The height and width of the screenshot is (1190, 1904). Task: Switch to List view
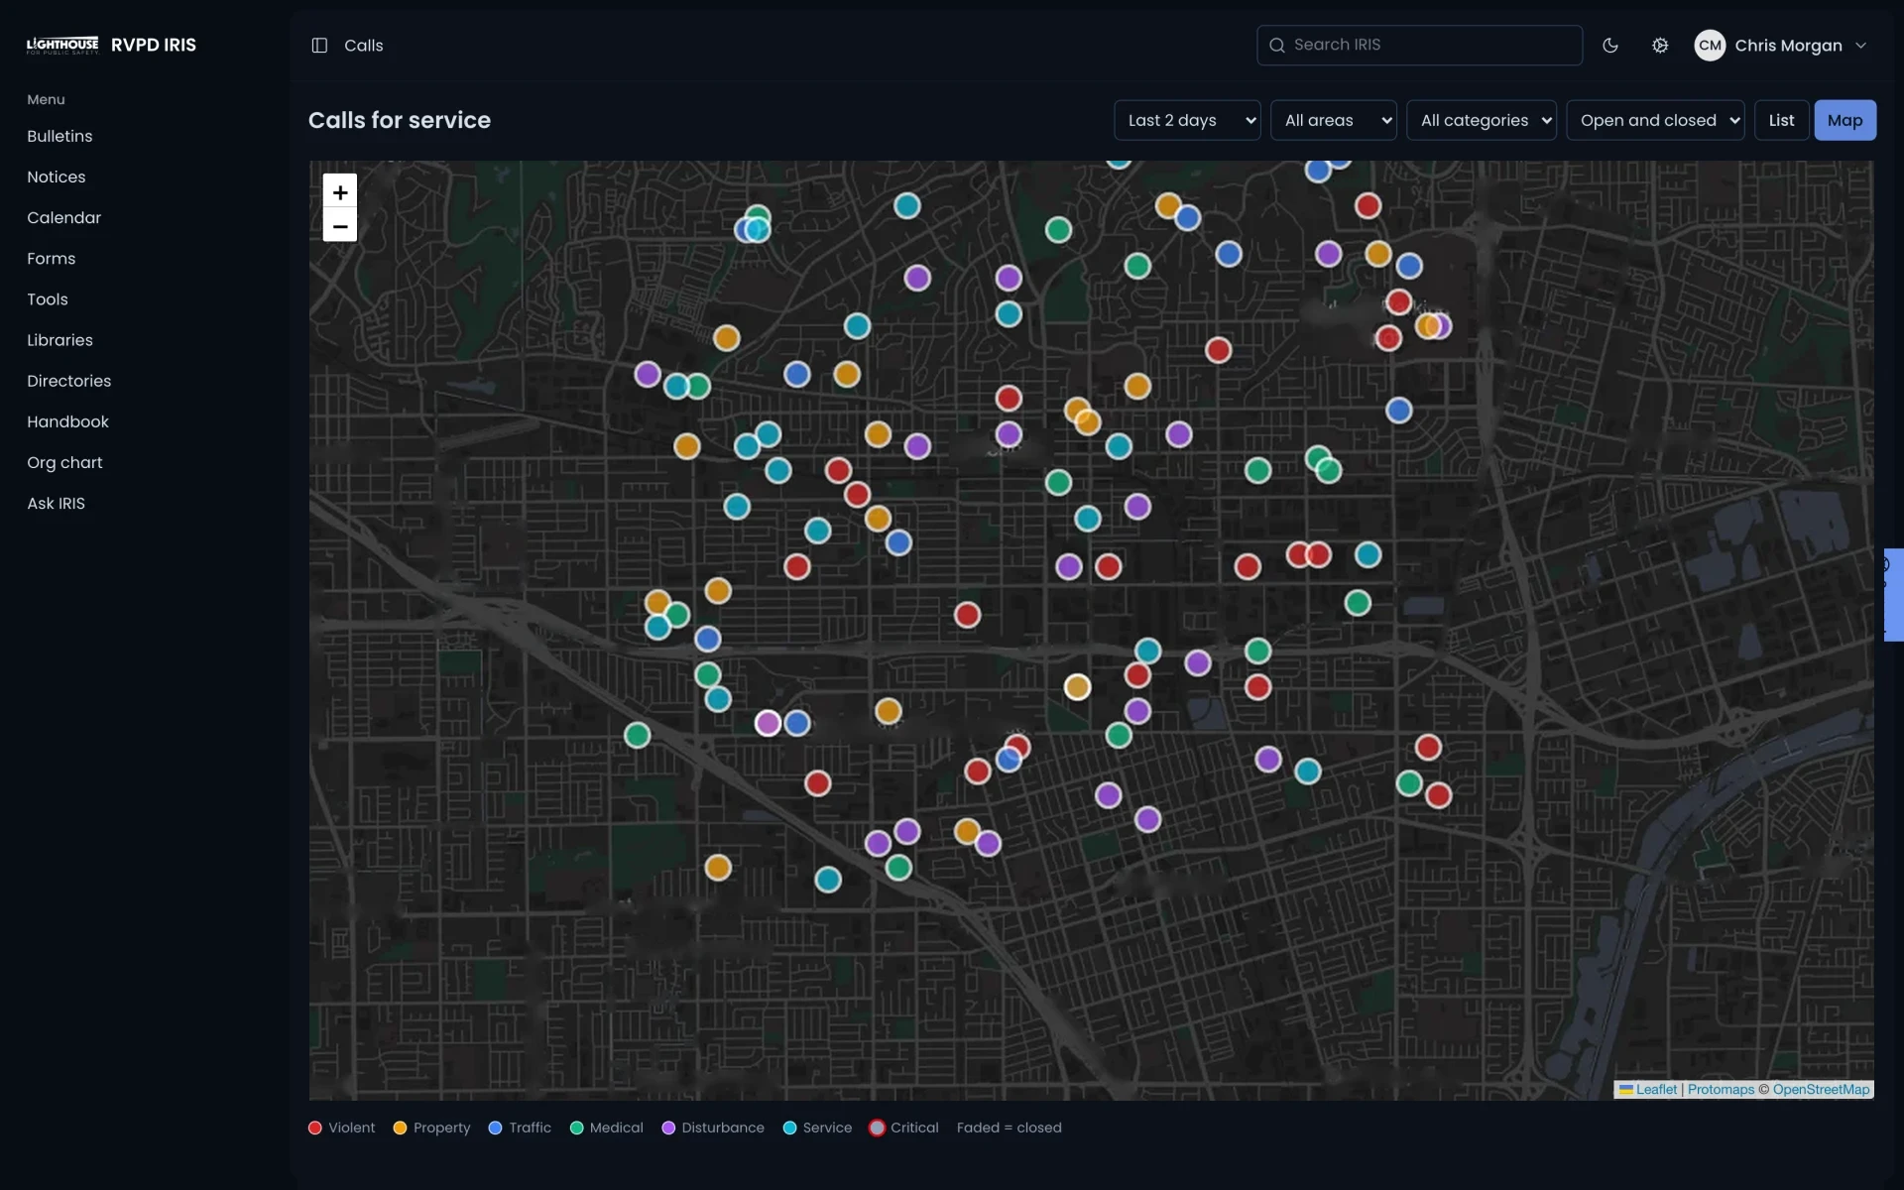coord(1781,120)
